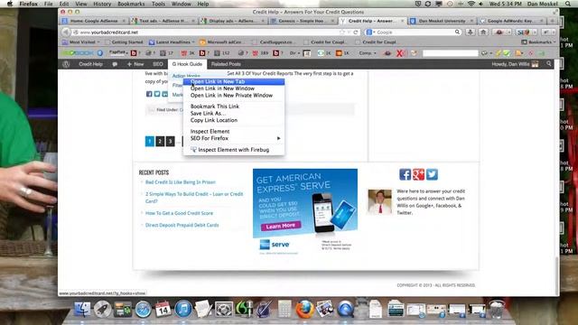Image resolution: width=578 pixels, height=325 pixels.
Task: Select Bookmark This Link
Action: (234, 107)
